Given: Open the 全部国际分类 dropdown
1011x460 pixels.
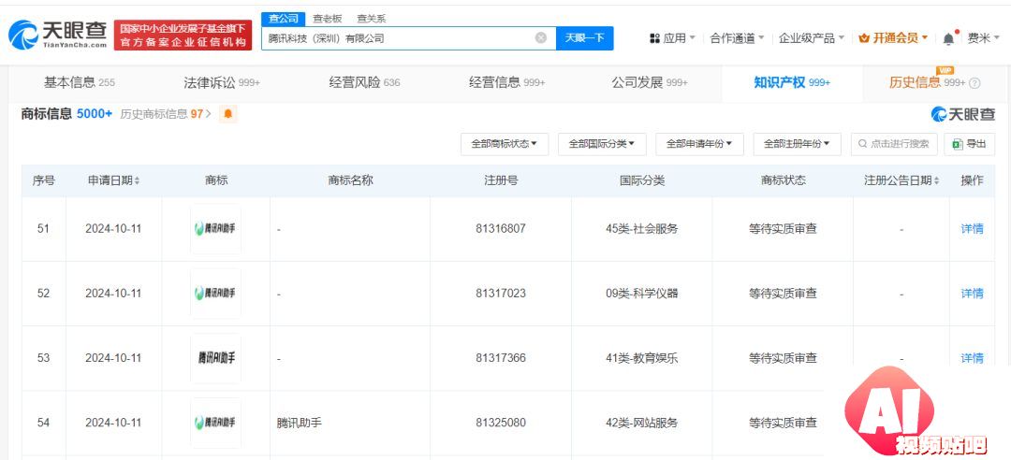Looking at the screenshot, I should click(602, 144).
